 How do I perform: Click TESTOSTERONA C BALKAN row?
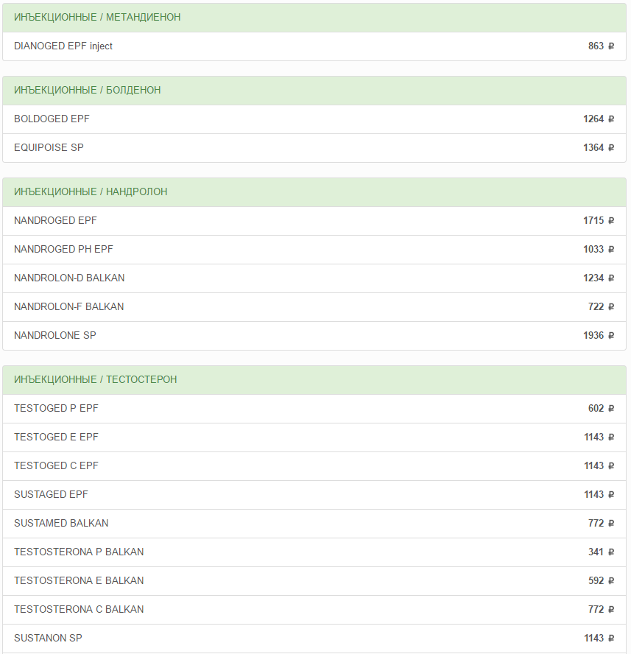click(79, 610)
